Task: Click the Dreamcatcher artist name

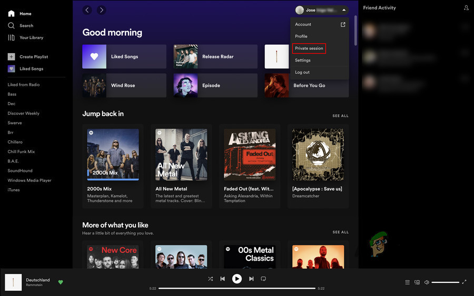Action: 305,196
